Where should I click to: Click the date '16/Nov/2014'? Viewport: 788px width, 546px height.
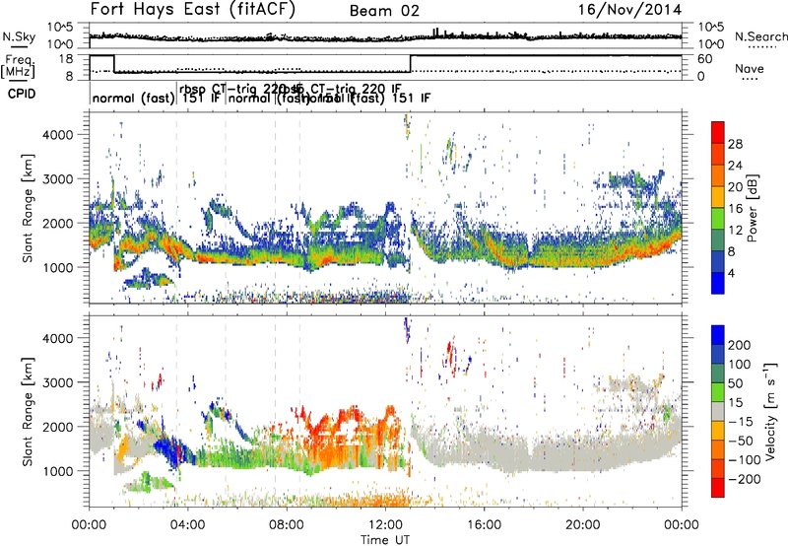pos(629,10)
